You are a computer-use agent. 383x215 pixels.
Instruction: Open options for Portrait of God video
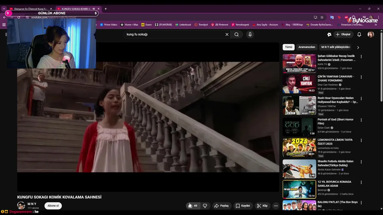[x=361, y=120]
